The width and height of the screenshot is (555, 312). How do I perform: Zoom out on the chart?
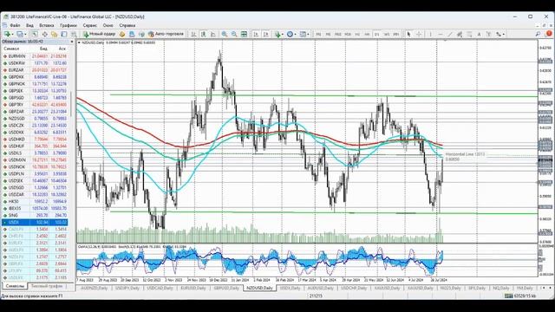(x=234, y=34)
